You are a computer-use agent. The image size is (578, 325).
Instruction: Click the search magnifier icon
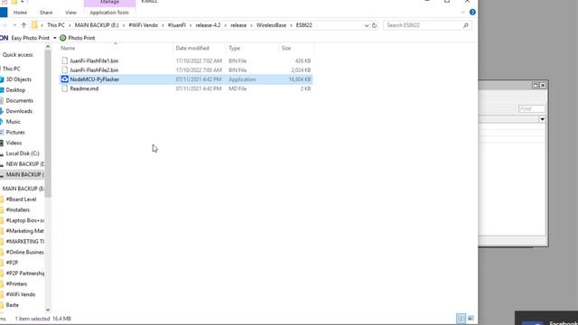466,25
